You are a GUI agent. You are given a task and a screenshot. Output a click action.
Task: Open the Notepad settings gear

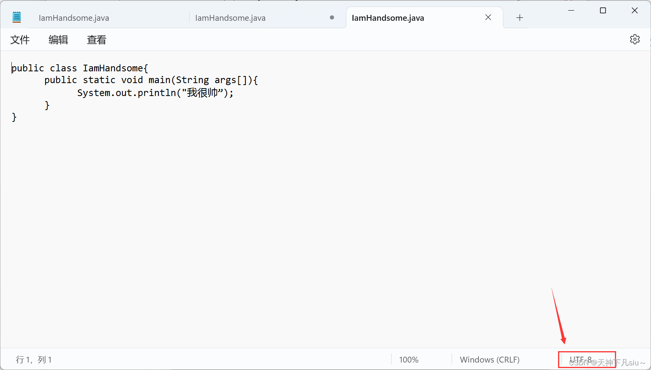(635, 39)
